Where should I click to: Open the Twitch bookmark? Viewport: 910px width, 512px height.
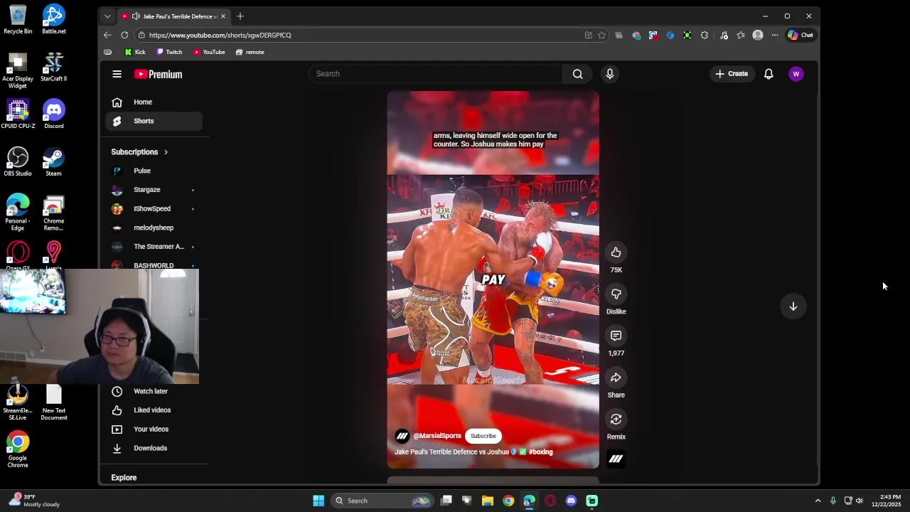(x=169, y=52)
